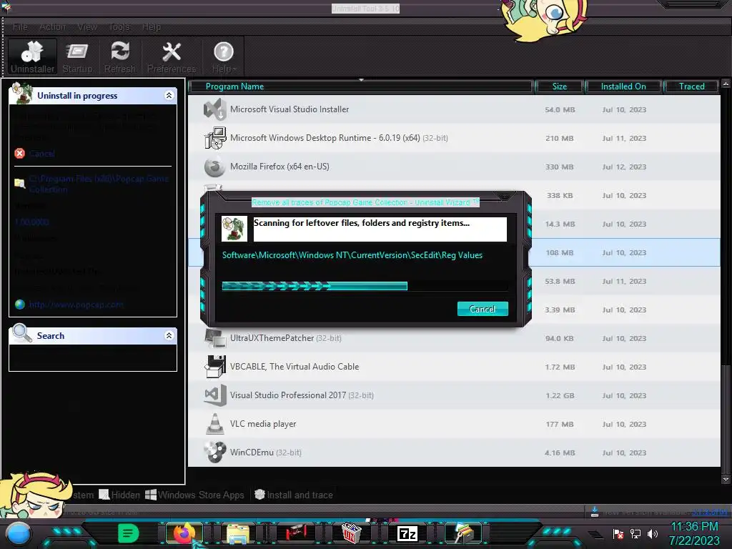The width and height of the screenshot is (732, 549).
Task: Select the VLC media player cone icon
Action: (x=214, y=424)
